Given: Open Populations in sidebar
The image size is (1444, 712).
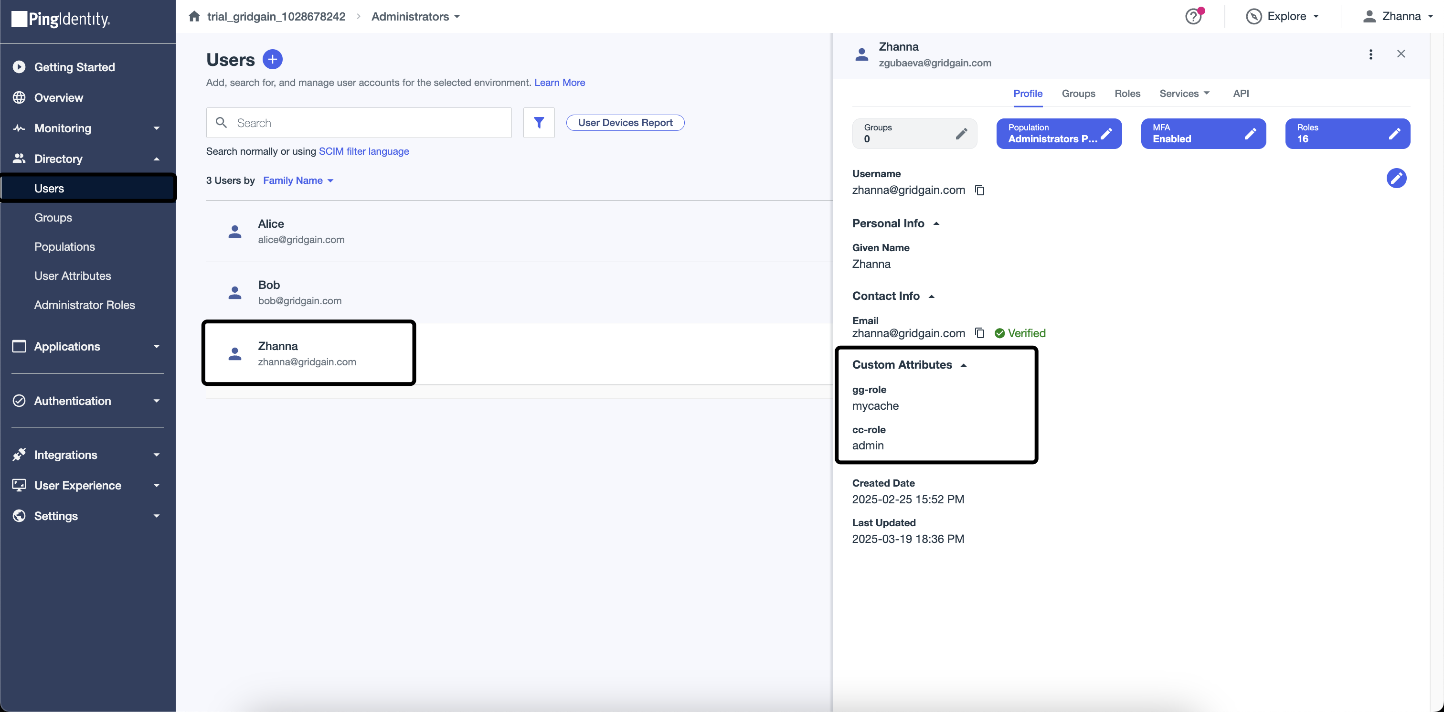Looking at the screenshot, I should tap(64, 247).
